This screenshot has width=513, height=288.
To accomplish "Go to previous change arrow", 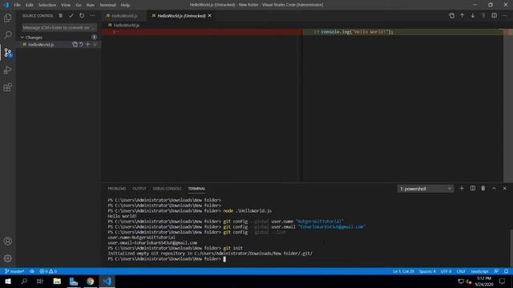I will 462,16.
